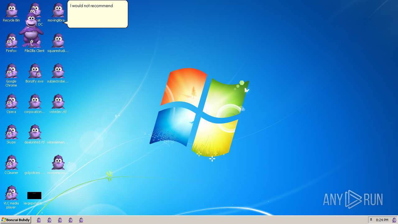Open the 8:24 PM taskbar clock
This screenshot has height=224, width=398.
[x=382, y=220]
